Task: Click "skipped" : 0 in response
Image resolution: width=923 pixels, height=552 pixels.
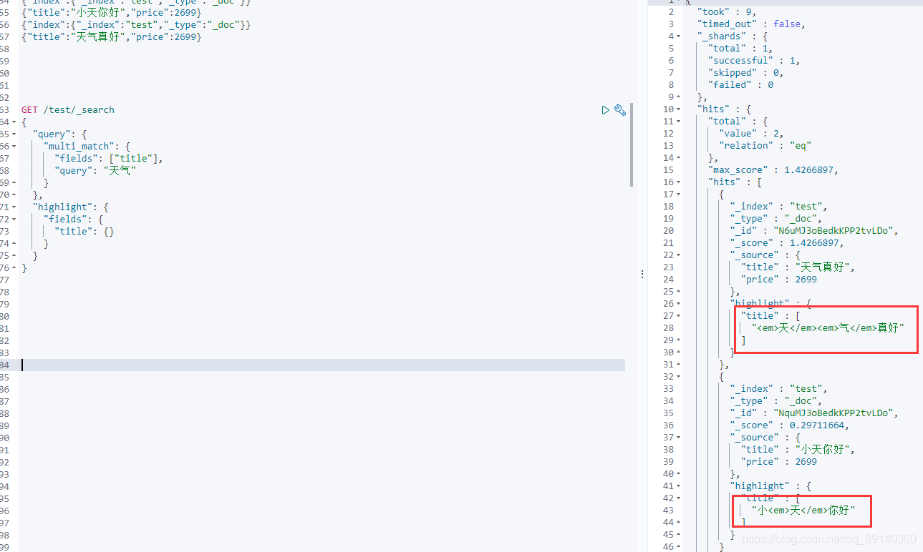Action: (745, 73)
